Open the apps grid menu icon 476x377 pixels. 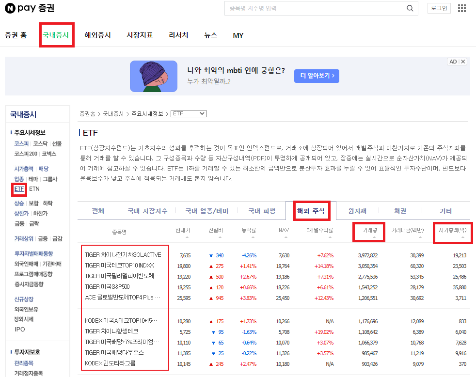click(x=462, y=8)
